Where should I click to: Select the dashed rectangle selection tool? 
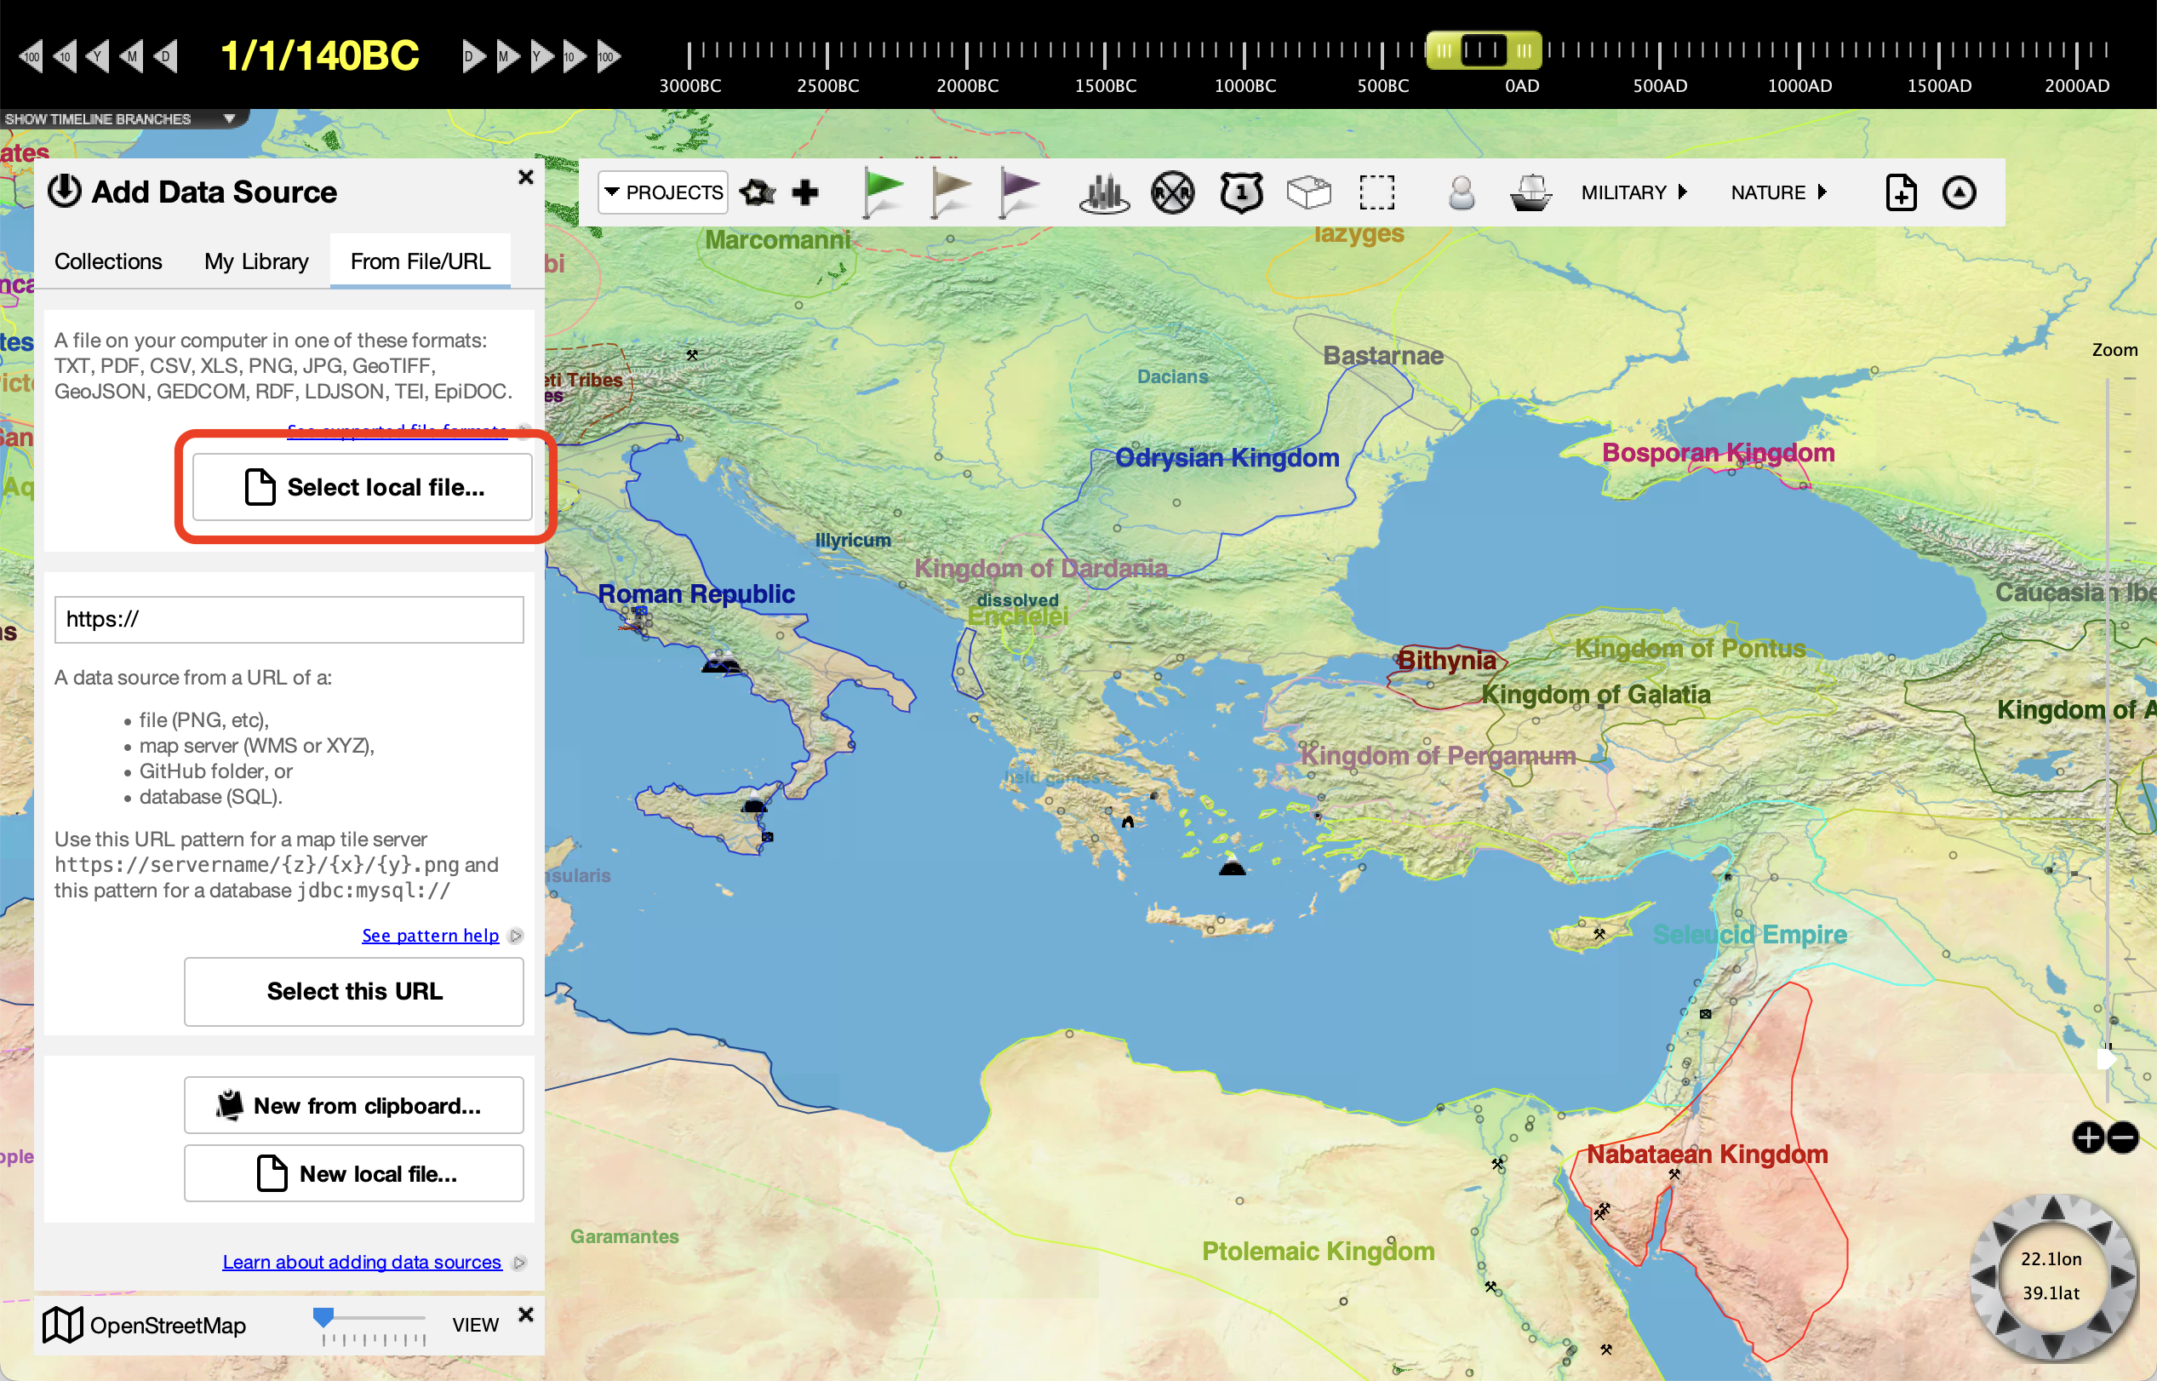(1376, 192)
